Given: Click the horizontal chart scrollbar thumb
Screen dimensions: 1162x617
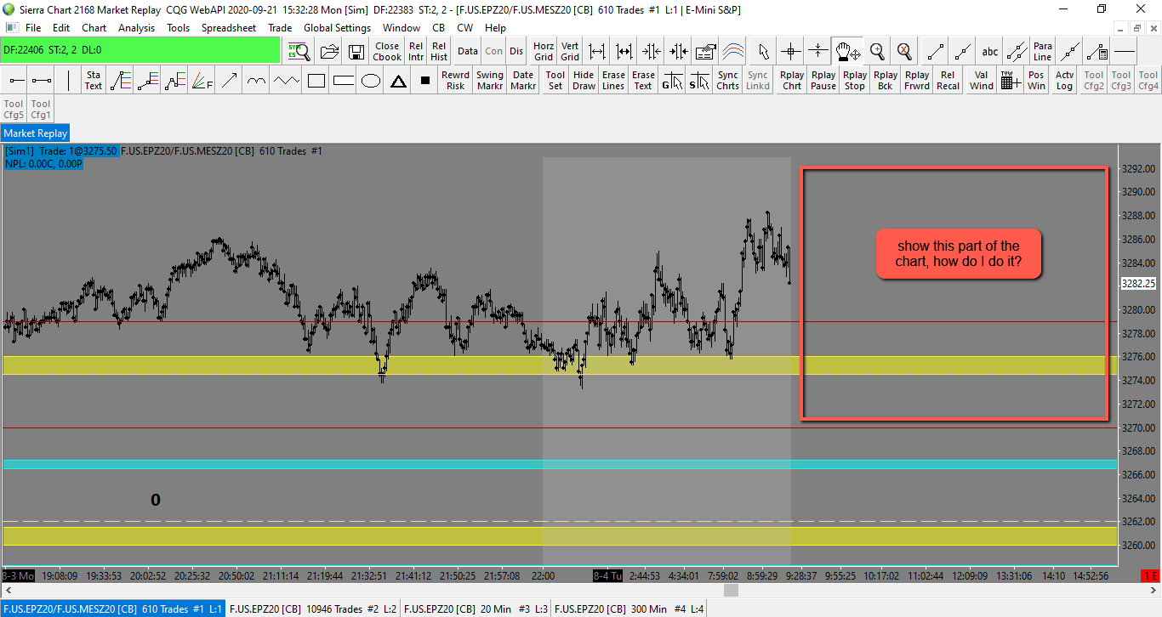Looking at the screenshot, I should pyautogui.click(x=732, y=590).
